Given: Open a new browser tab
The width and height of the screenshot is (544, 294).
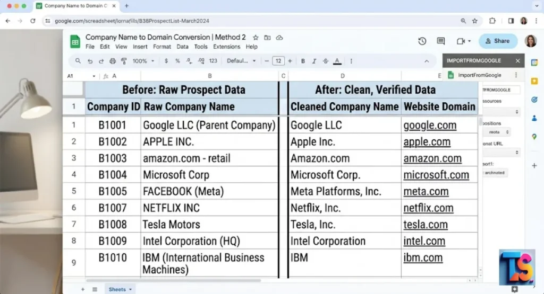Looking at the screenshot, I should (126, 6).
